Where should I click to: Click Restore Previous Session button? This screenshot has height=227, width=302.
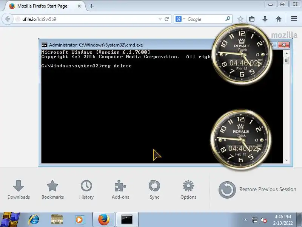[257, 190]
